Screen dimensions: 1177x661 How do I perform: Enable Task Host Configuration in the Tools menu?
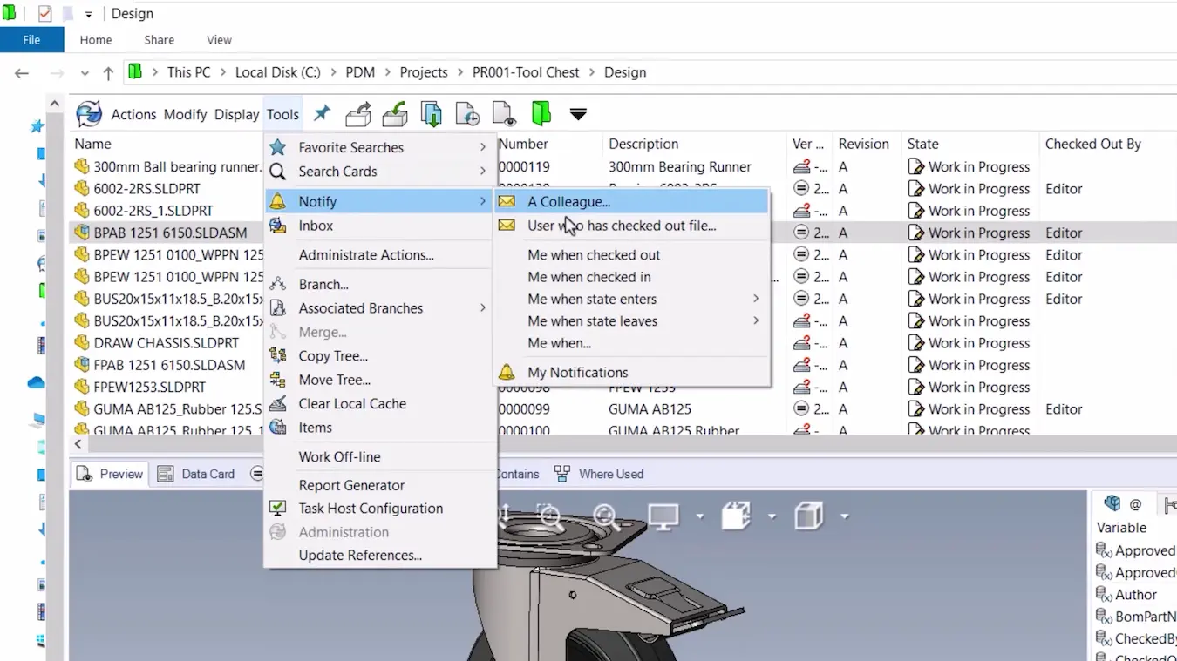pos(370,508)
